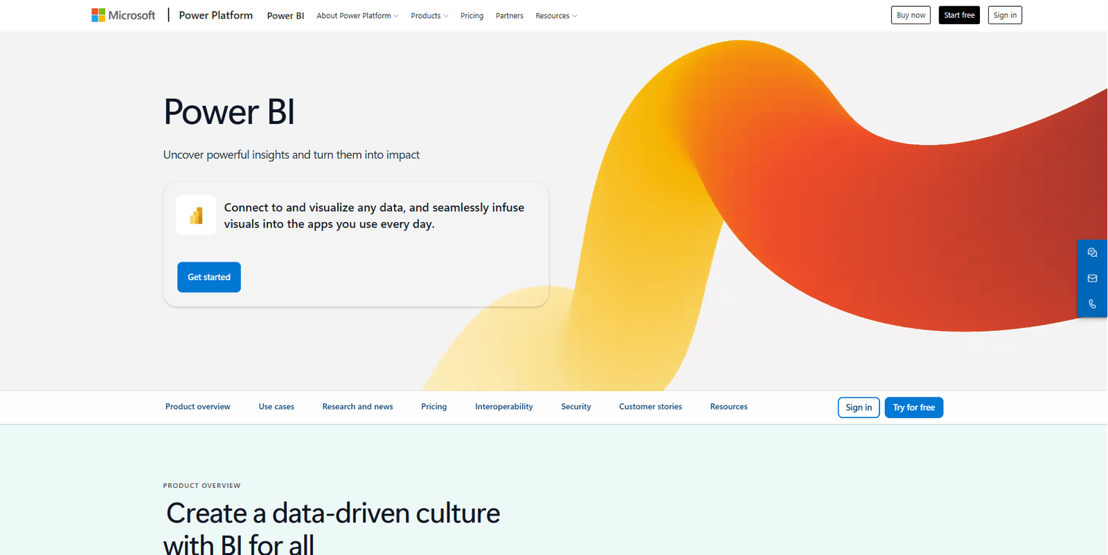Go to Security section tab
1108x555 pixels.
pyautogui.click(x=576, y=407)
